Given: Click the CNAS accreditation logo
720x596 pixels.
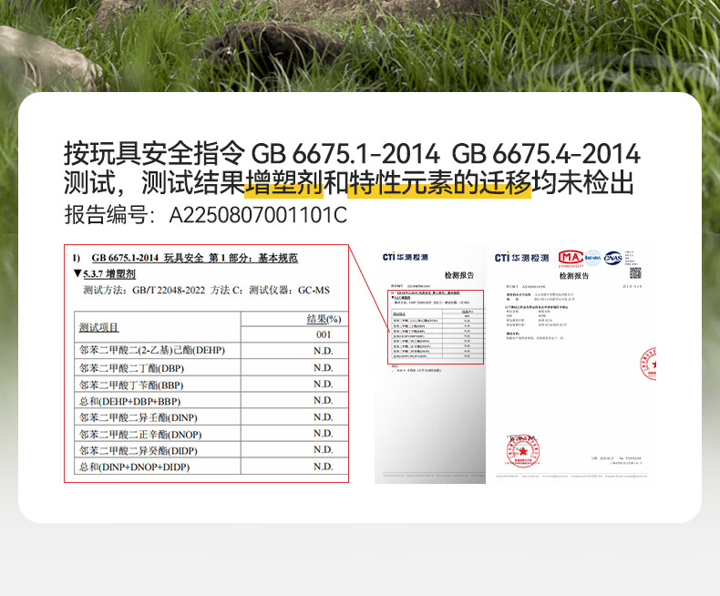Looking at the screenshot, I should (x=613, y=258).
